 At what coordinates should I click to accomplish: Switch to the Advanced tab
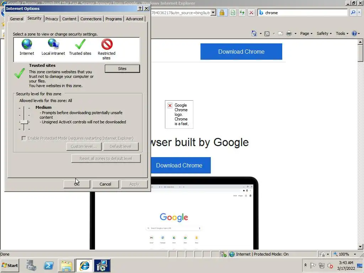coord(134,19)
